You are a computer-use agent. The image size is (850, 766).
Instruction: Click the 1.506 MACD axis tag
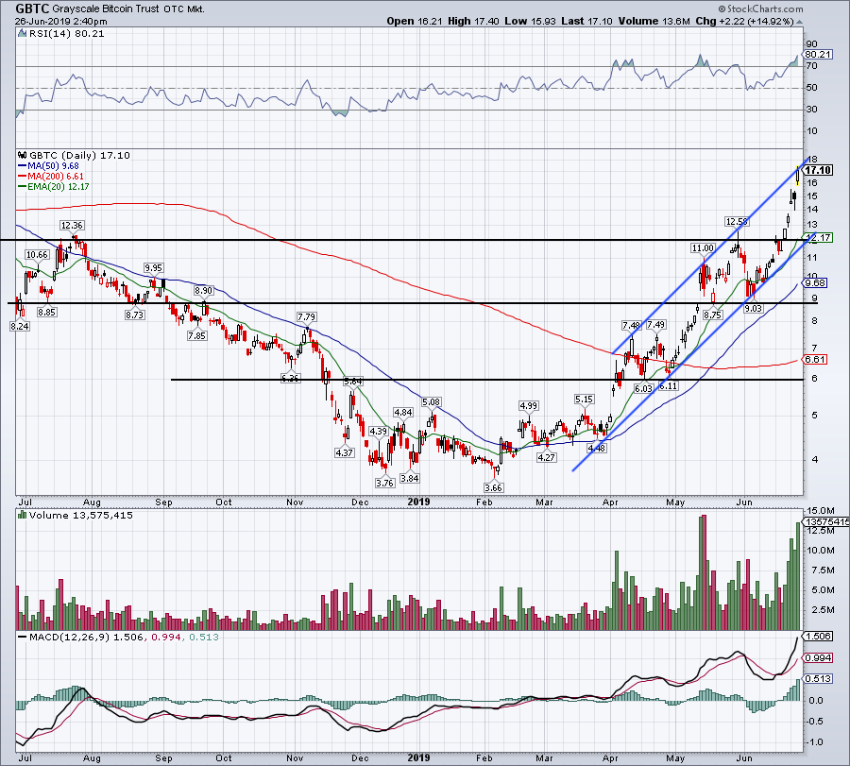(818, 636)
